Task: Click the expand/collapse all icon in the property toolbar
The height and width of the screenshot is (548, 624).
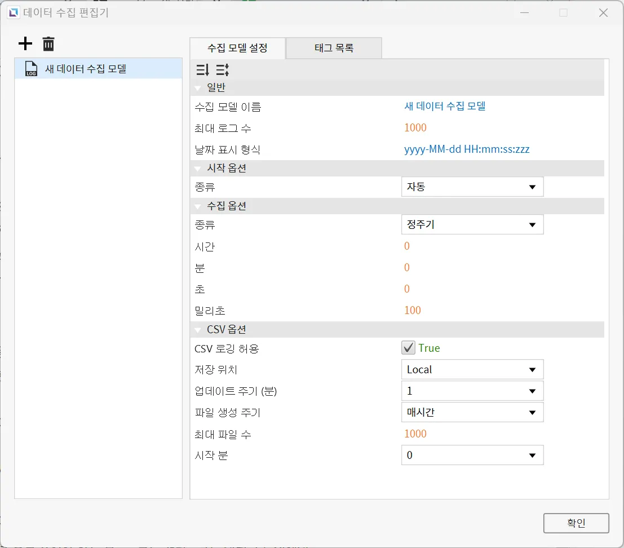Action: [223, 70]
